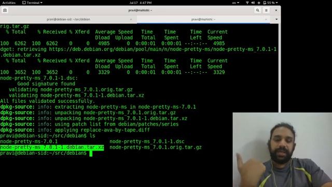
Task: Click node-pretty-ms_7.0.1-1.dsc in the ls output
Action: pyautogui.click(x=147, y=141)
